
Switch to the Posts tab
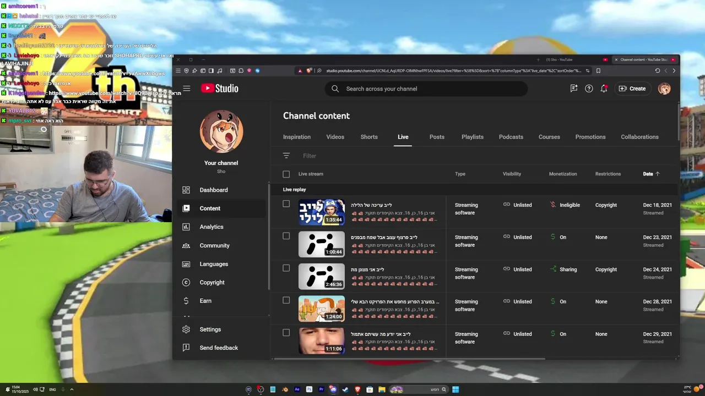(x=437, y=137)
